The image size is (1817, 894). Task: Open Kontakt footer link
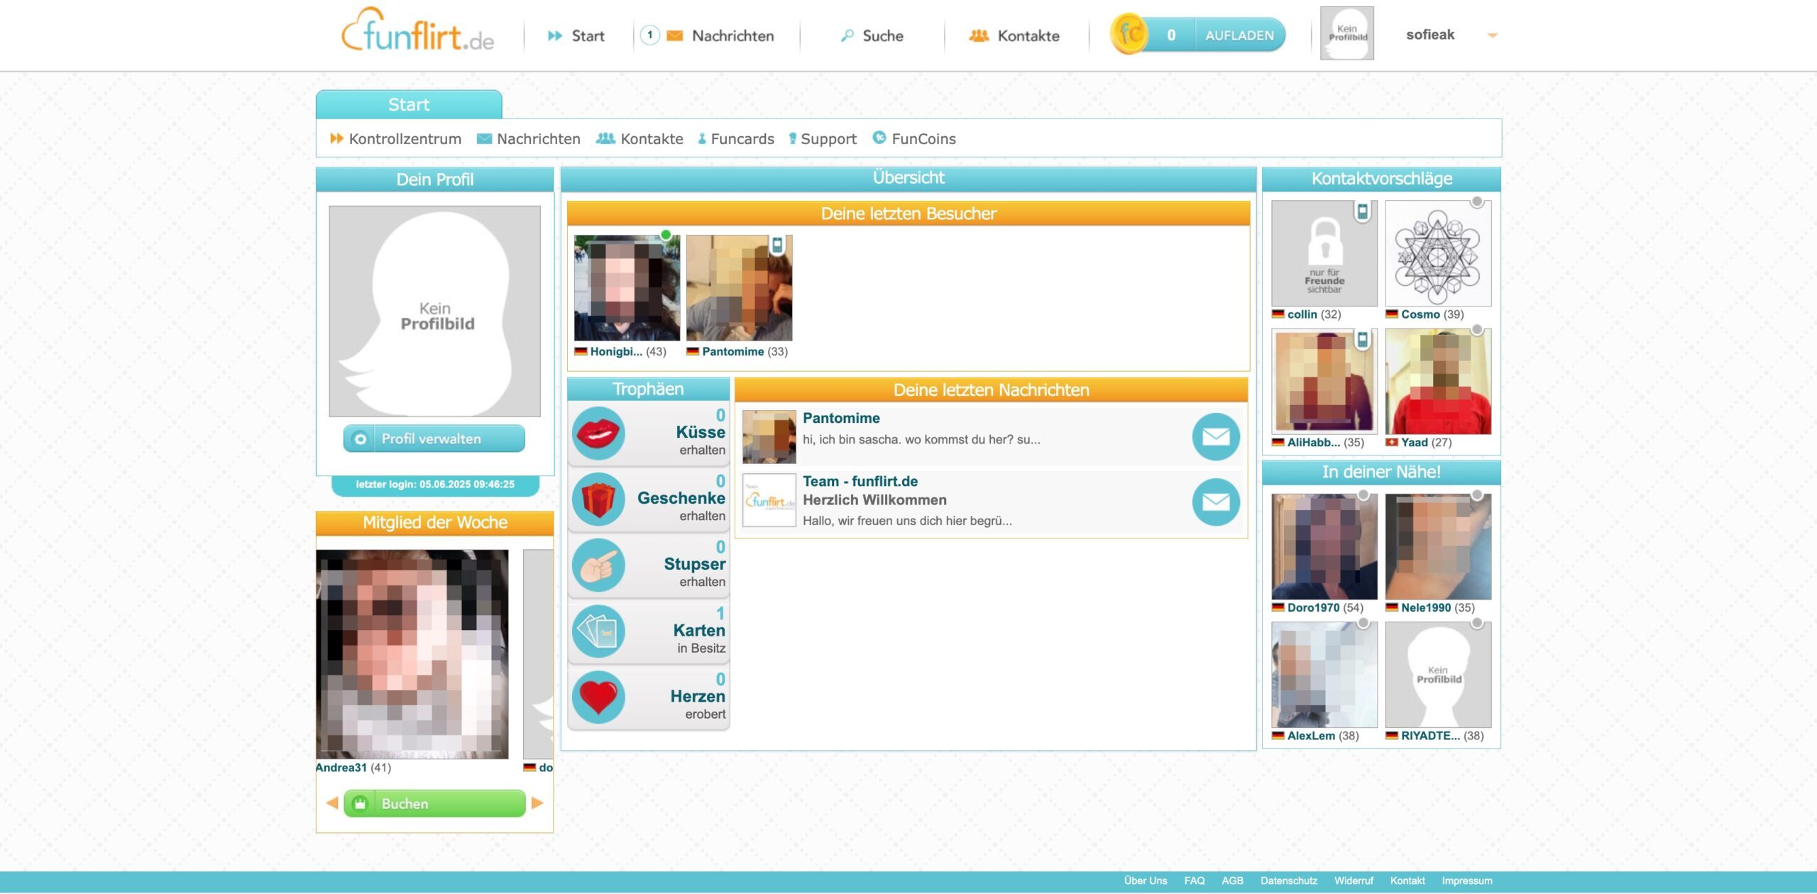click(1407, 881)
